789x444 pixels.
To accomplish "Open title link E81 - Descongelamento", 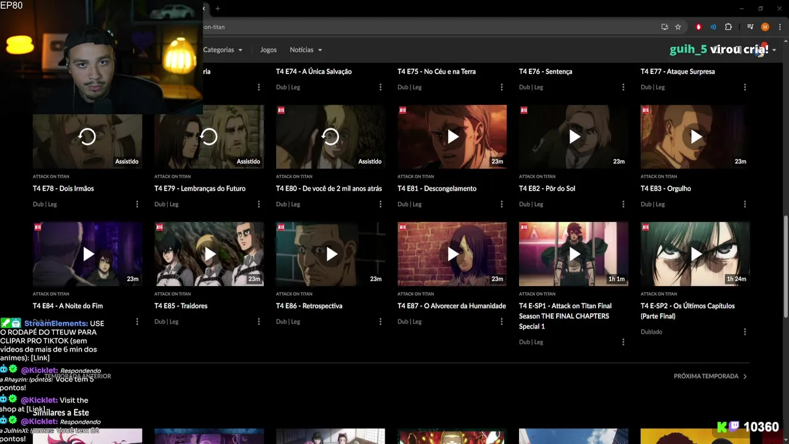I will (437, 189).
